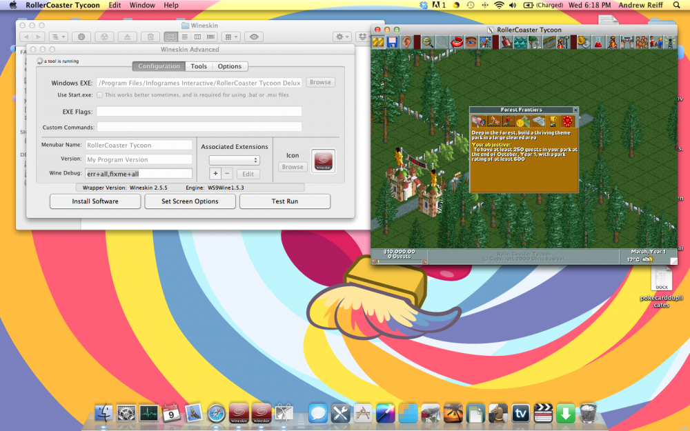
Task: Rotate the view with the red arrow
Action: (x=456, y=43)
